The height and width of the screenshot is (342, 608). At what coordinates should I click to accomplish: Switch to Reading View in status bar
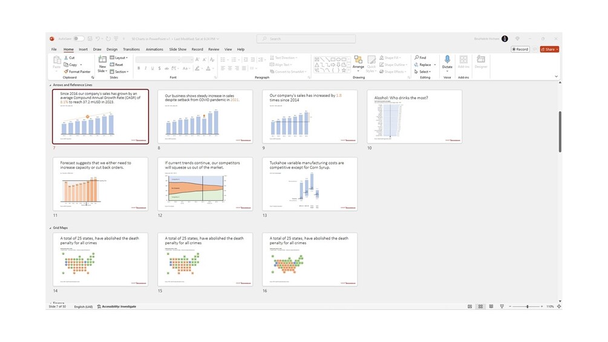point(491,307)
